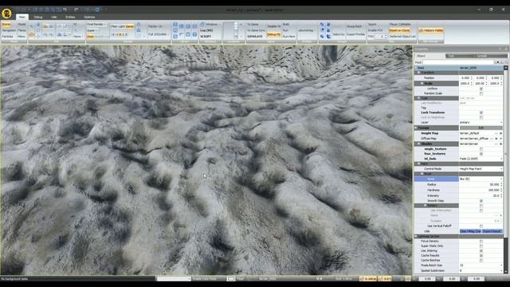Screen dimensions: 510x287
Task: Open the Debug ribbon tab
Action: [38, 17]
